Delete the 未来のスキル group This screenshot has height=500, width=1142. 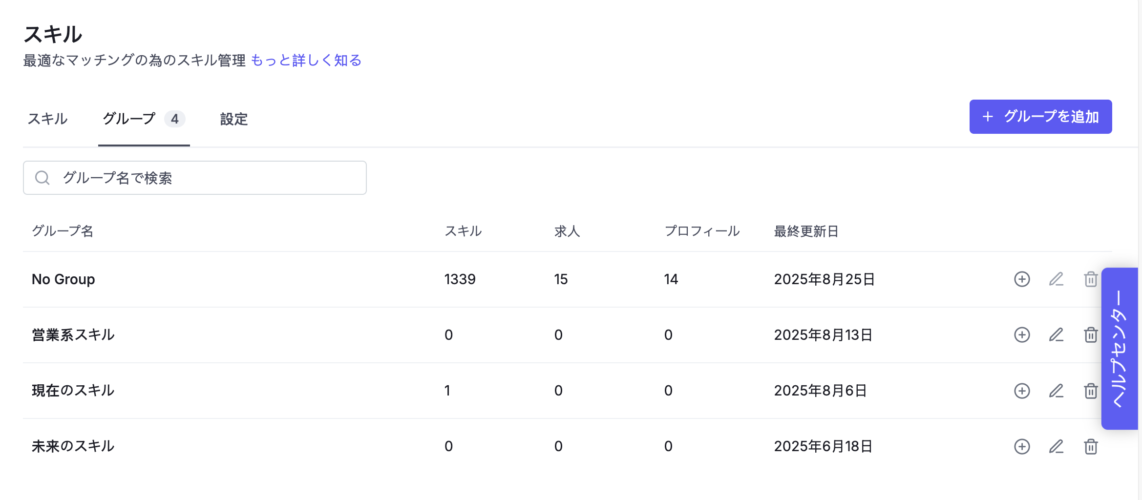pyautogui.click(x=1090, y=446)
